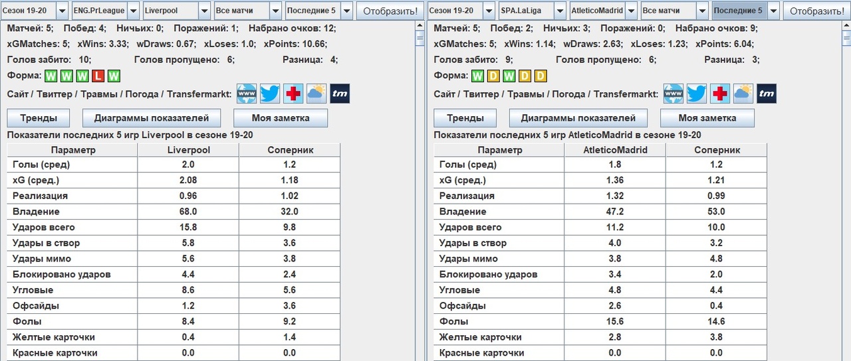Expand SPA.LaLiga league dropdown
The height and width of the screenshot is (361, 851).
pyautogui.click(x=559, y=11)
